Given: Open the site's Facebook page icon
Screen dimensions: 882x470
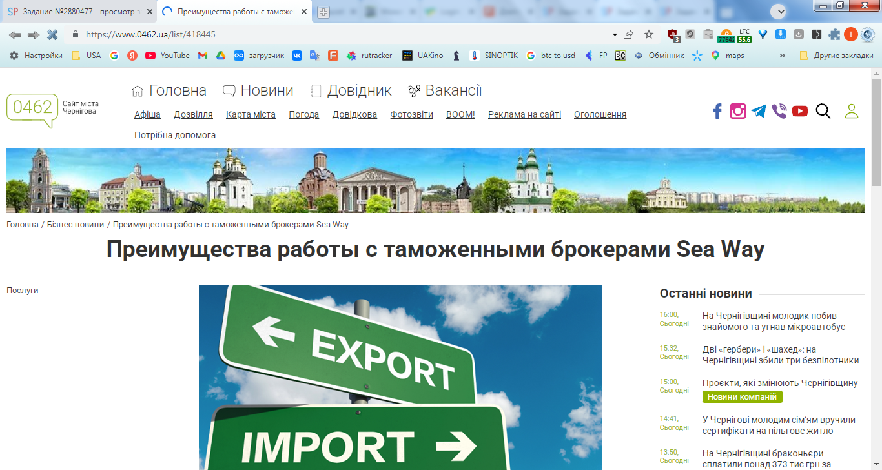Looking at the screenshot, I should pyautogui.click(x=717, y=111).
